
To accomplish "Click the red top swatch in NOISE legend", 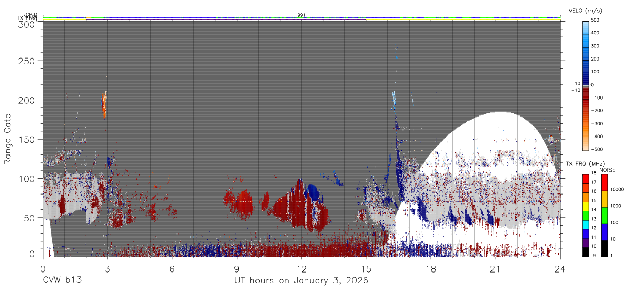I will [604, 183].
